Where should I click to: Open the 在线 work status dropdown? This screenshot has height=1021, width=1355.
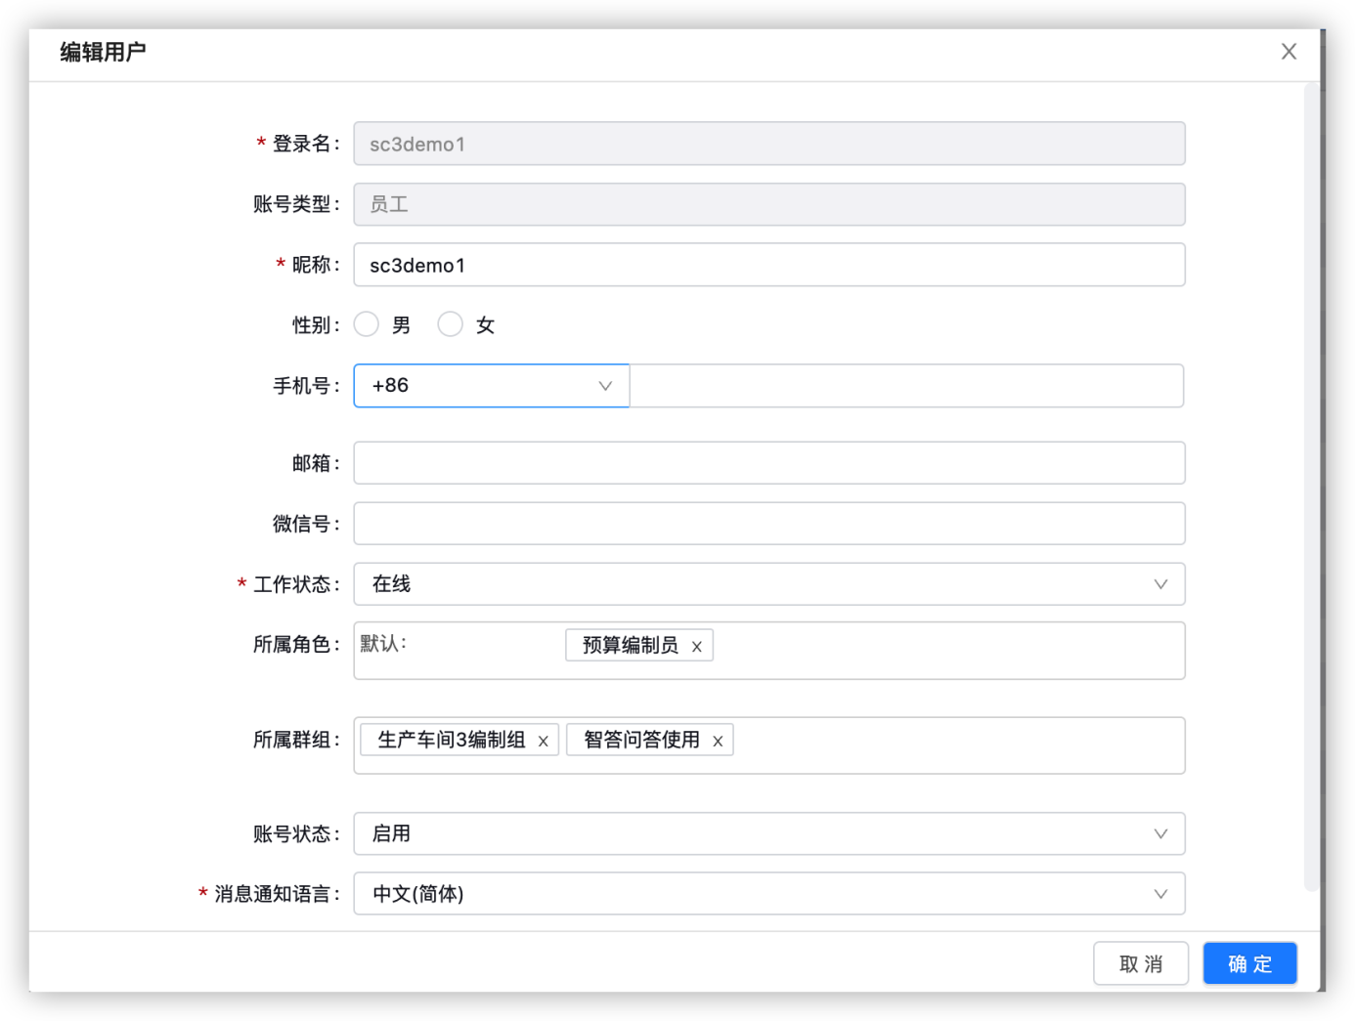point(769,583)
